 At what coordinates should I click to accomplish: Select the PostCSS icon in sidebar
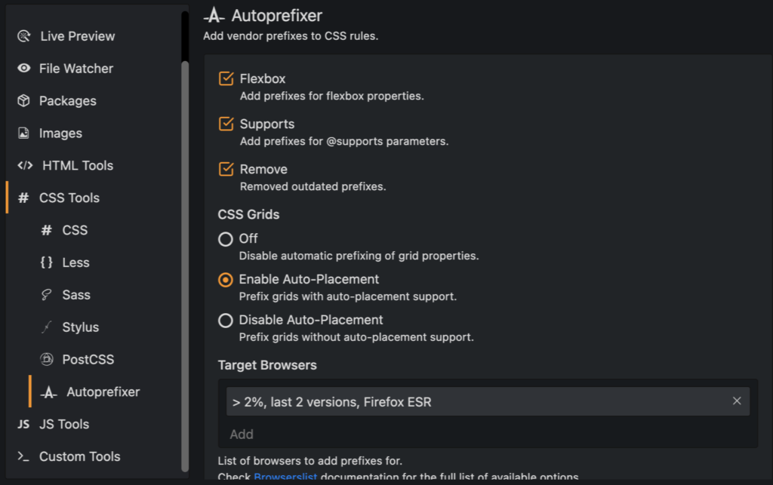click(46, 360)
